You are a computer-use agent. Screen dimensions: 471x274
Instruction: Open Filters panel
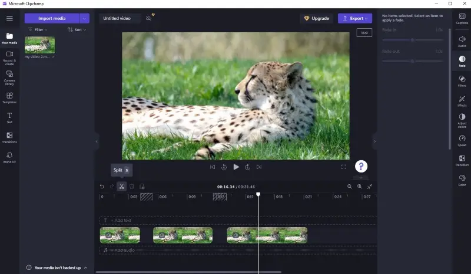[x=462, y=81]
